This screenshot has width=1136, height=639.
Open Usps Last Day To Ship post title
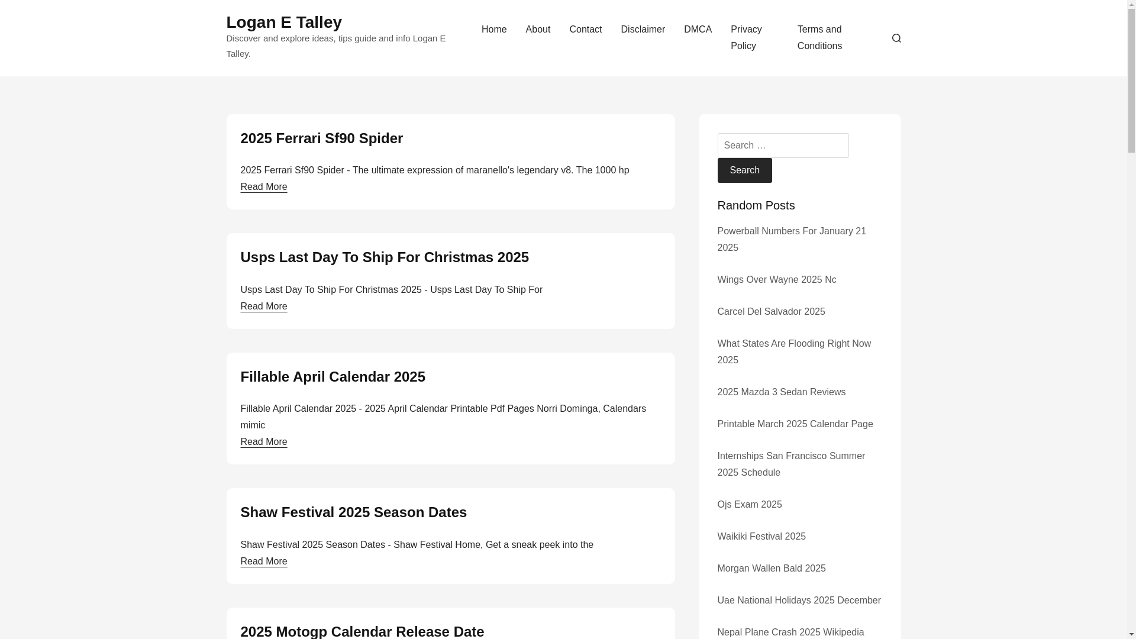(x=385, y=257)
